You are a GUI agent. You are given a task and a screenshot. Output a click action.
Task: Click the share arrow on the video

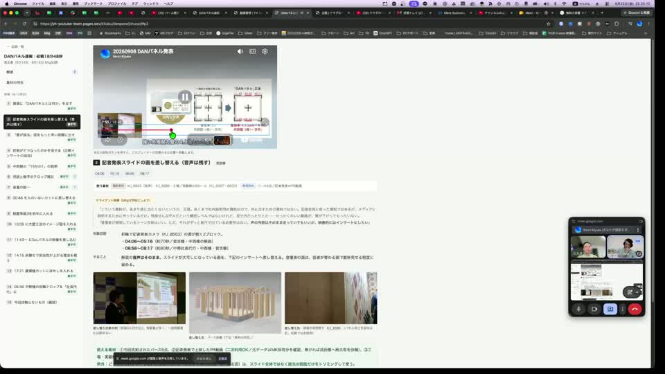coord(108,139)
